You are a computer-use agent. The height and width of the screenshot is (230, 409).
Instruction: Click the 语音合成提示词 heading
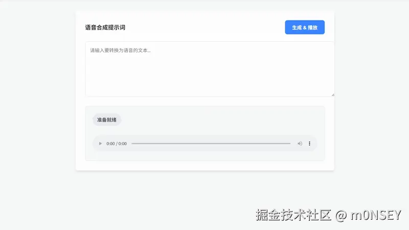tap(105, 28)
